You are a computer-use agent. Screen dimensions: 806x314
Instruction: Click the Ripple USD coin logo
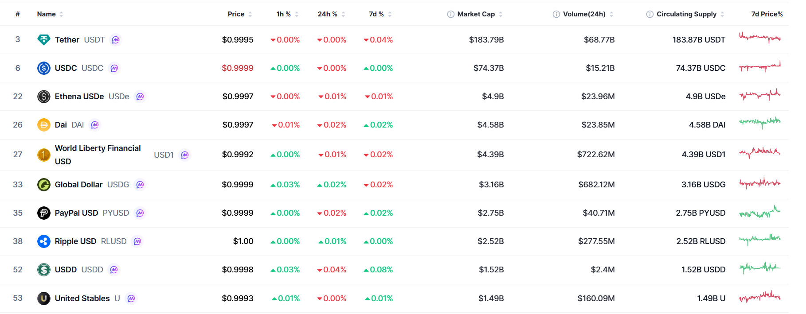coord(43,241)
